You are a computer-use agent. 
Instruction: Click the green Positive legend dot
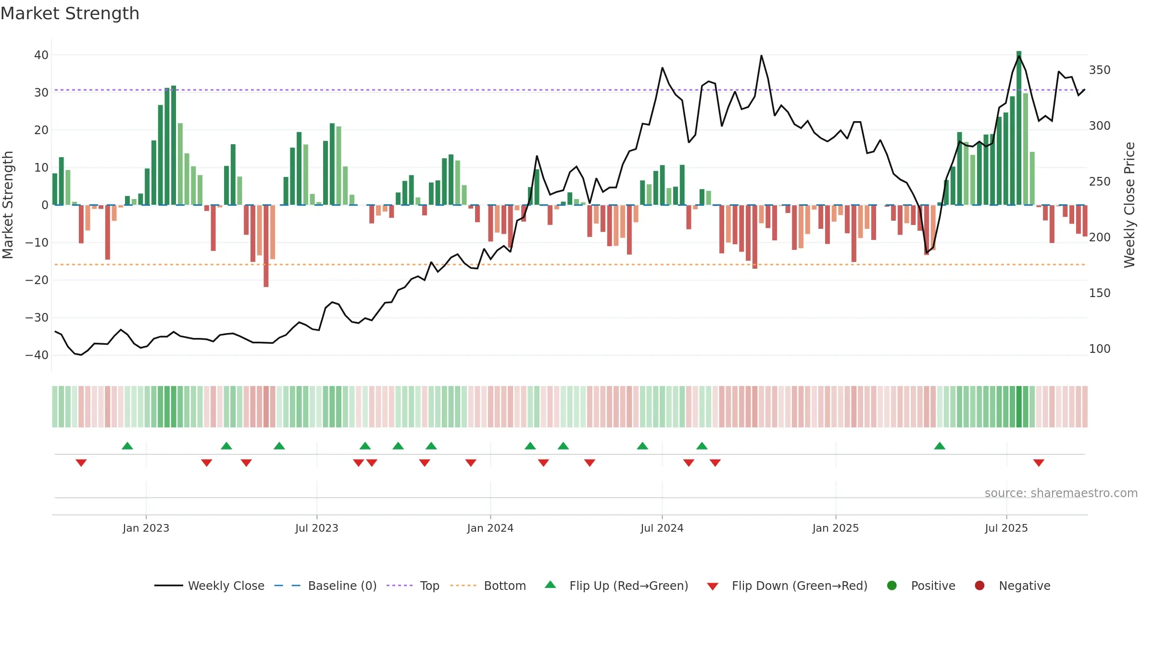892,586
